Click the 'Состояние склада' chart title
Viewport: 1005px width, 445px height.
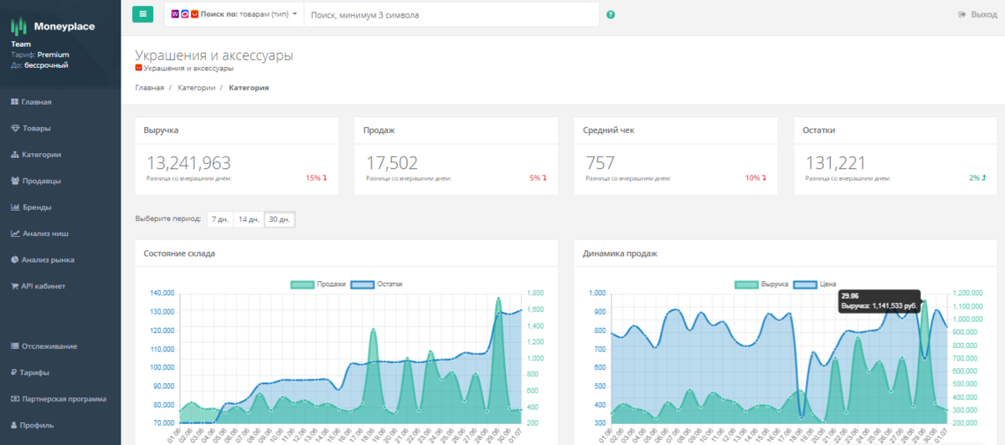coord(179,253)
